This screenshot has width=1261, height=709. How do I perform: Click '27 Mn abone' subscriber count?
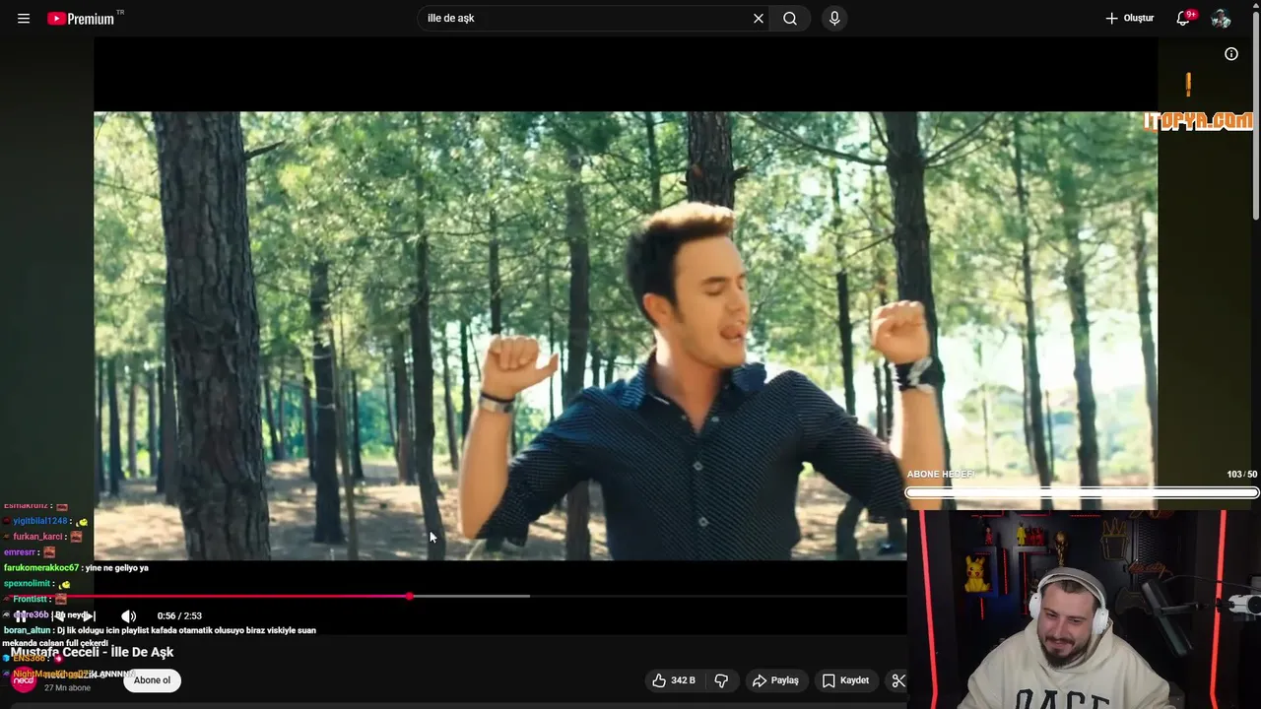coord(67,688)
